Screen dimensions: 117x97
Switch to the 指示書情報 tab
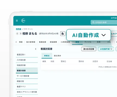[31, 42]
